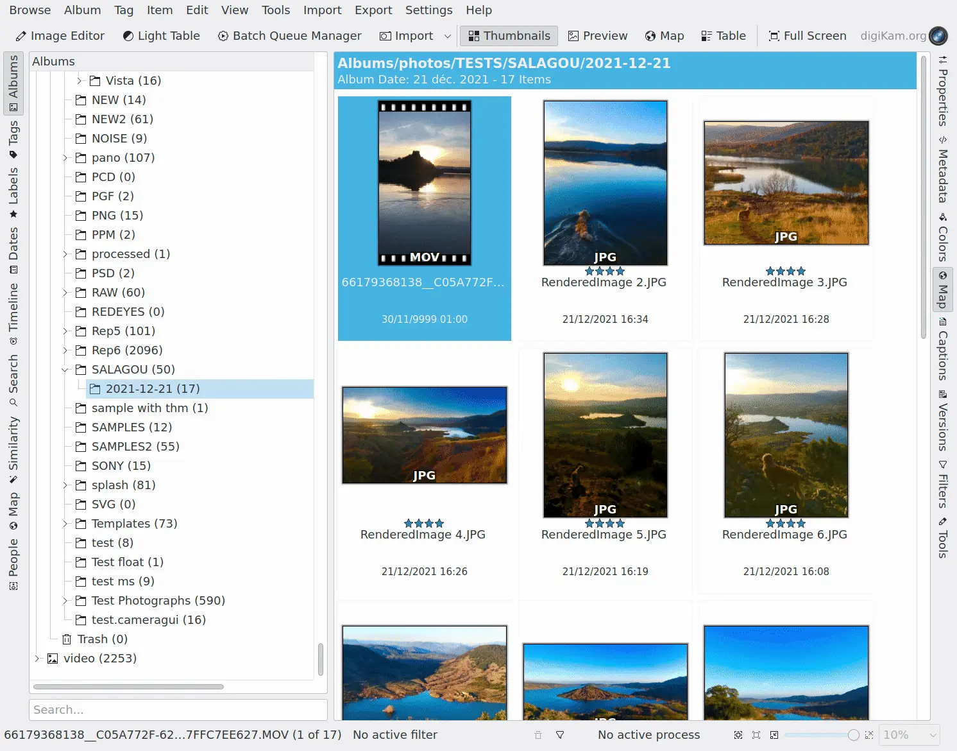Open the Image Editor

coord(60,36)
